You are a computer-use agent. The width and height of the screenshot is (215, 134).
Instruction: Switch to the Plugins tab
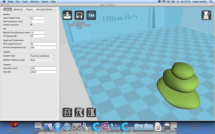click(x=30, y=9)
